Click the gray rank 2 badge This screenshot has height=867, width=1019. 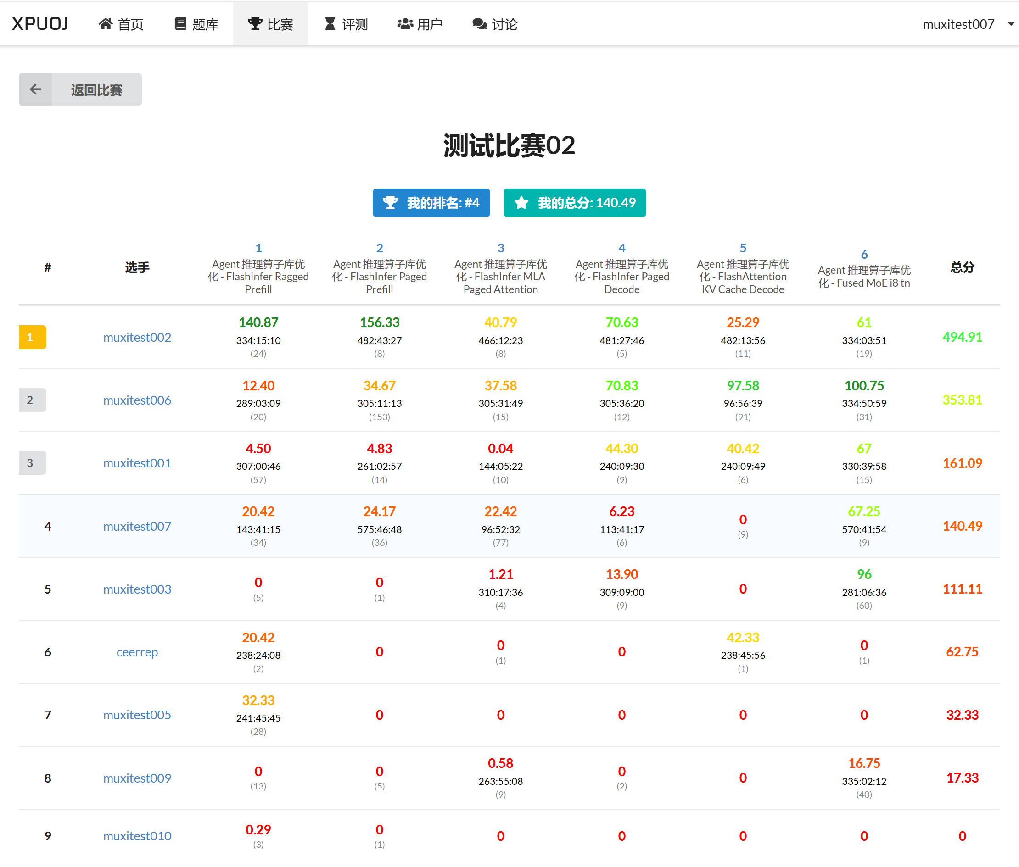tap(33, 400)
